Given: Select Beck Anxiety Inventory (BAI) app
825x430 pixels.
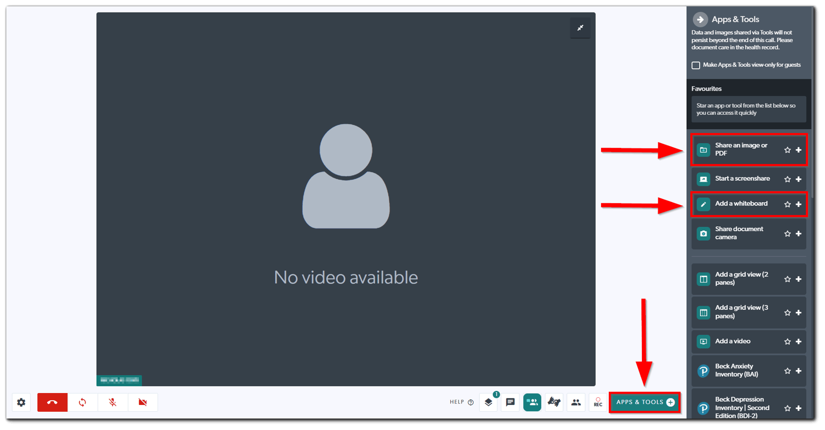Looking at the screenshot, I should click(x=736, y=370).
